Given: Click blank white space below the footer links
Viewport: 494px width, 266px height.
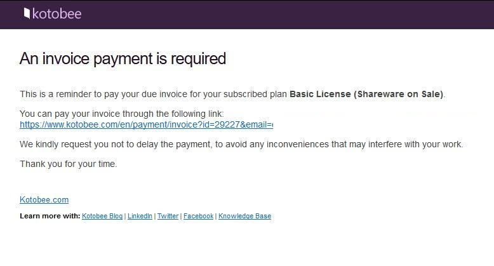Looking at the screenshot, I should (x=246, y=246).
